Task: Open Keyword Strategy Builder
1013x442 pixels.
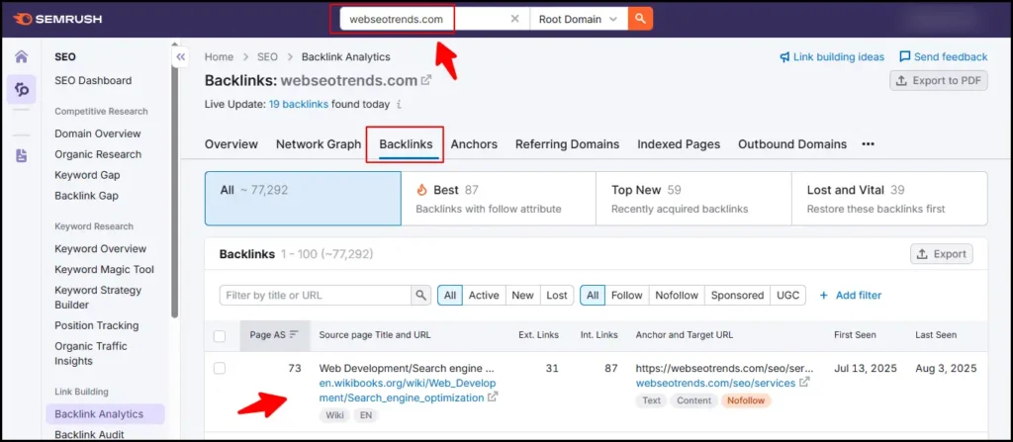Action: click(98, 298)
